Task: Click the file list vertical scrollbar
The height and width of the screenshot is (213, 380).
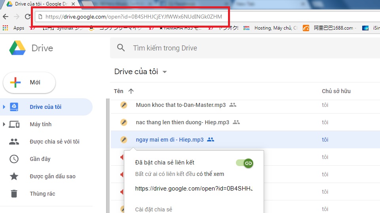Action: 108,156
